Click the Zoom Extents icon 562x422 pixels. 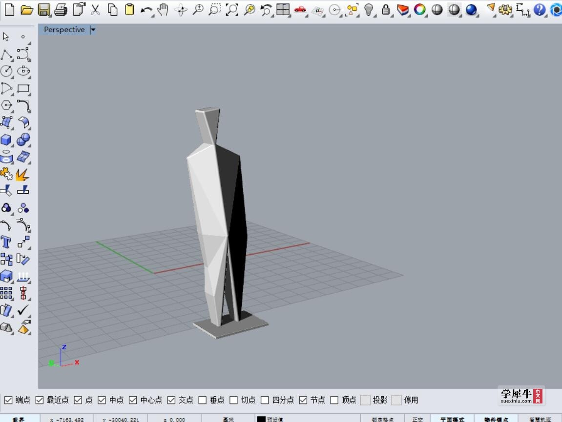click(x=232, y=9)
